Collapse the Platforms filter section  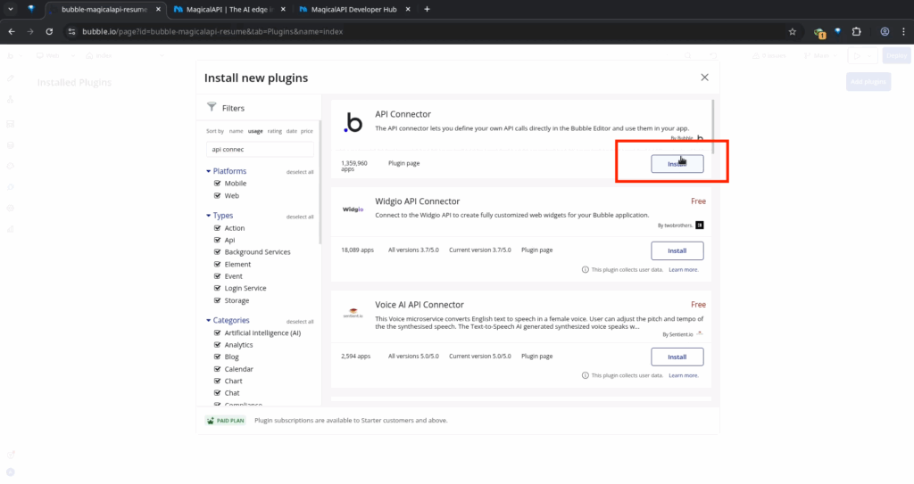[x=226, y=170]
